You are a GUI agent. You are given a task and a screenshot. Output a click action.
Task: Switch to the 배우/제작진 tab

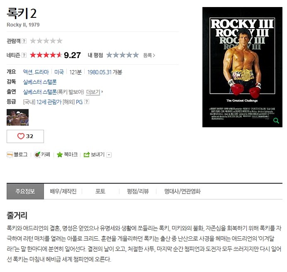(63, 192)
